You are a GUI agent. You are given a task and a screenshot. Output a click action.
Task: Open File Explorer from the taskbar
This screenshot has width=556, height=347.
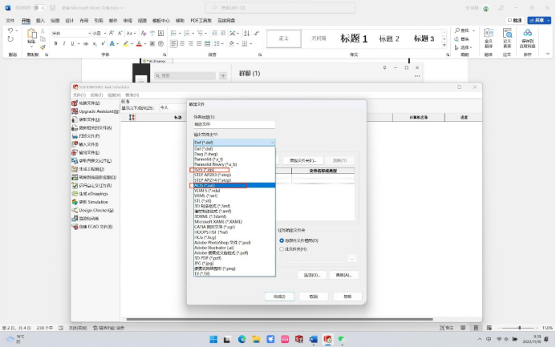point(256,339)
